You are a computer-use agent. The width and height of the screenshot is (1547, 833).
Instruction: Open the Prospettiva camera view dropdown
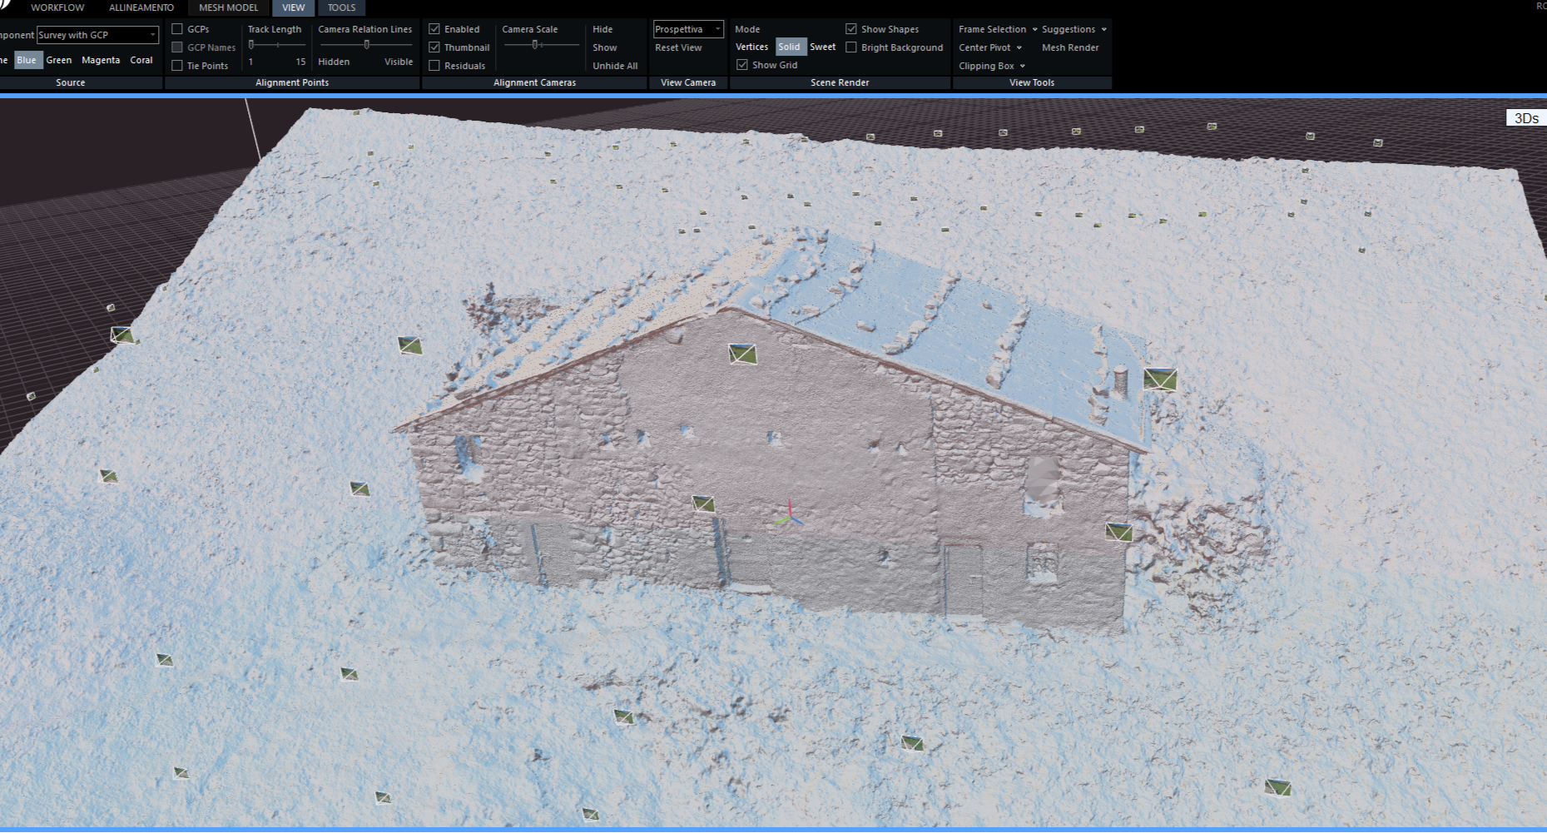pos(687,29)
